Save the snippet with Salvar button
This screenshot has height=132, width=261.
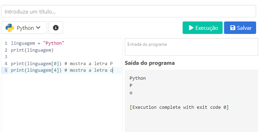click(240, 28)
